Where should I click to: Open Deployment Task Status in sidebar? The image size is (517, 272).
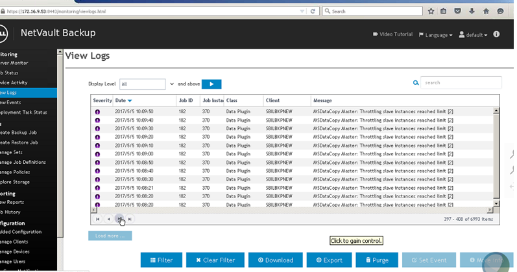[x=23, y=112]
